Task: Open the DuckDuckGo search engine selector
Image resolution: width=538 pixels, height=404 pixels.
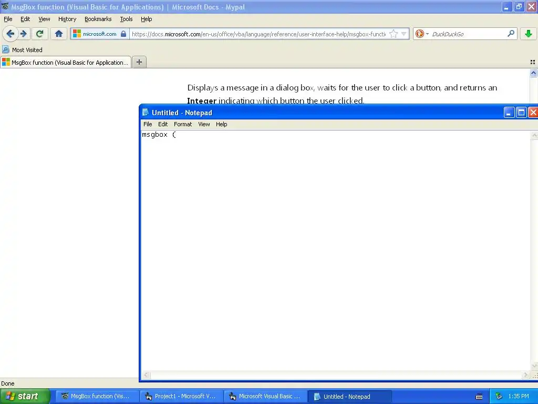Action: [421, 34]
